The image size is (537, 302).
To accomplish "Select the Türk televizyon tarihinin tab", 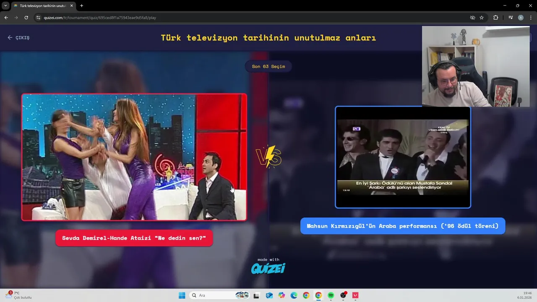I will (43, 6).
